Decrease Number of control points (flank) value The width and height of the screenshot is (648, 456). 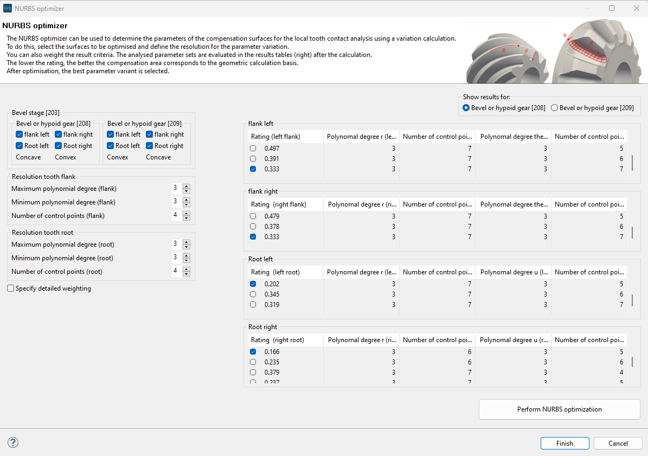pyautogui.click(x=187, y=217)
